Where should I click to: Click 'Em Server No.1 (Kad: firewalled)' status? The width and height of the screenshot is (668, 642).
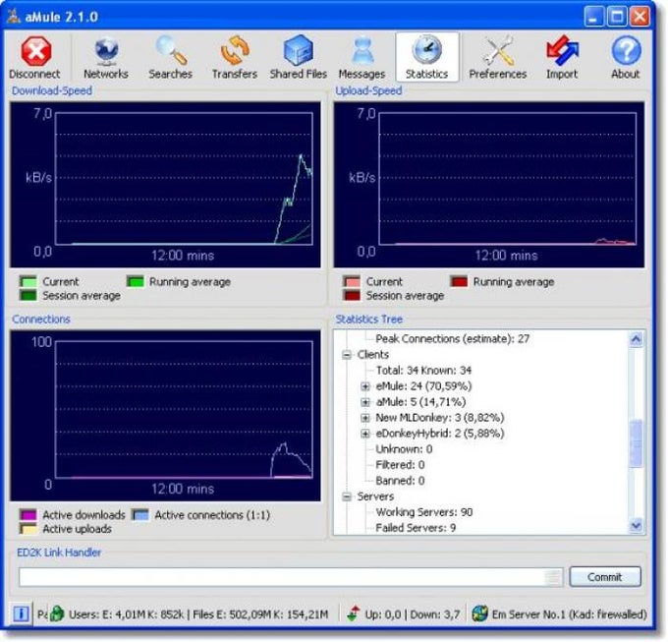(x=569, y=614)
